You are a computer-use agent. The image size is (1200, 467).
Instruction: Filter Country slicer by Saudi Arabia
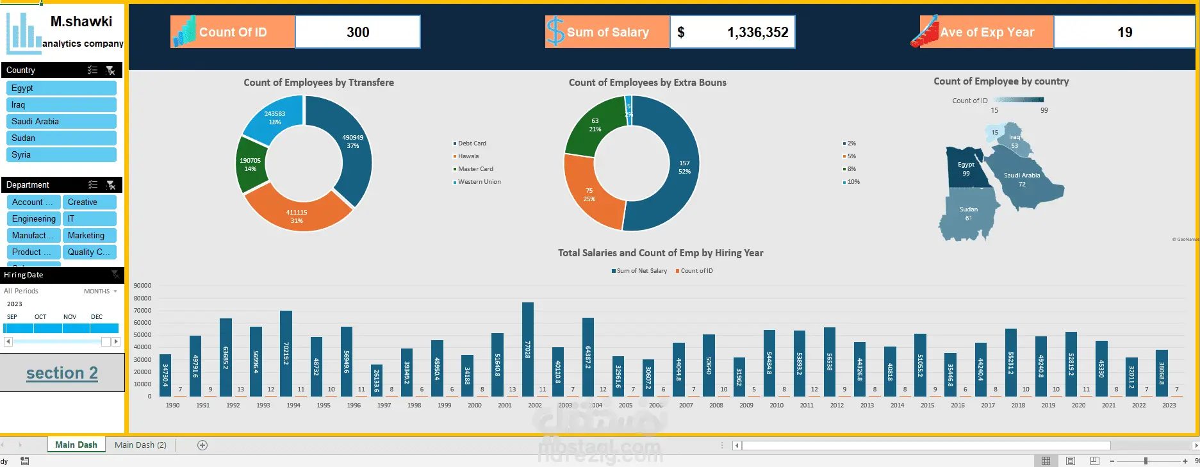click(x=62, y=122)
